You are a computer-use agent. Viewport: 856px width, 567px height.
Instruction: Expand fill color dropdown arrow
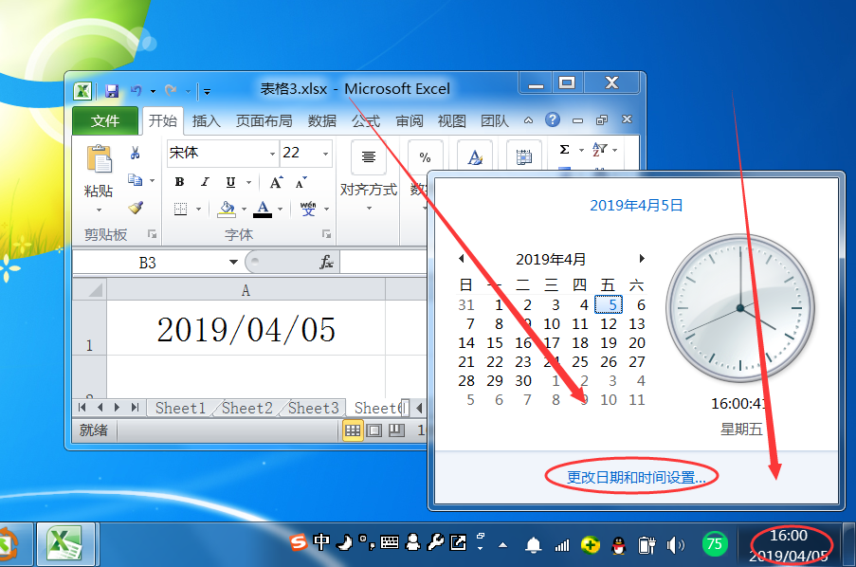point(244,209)
